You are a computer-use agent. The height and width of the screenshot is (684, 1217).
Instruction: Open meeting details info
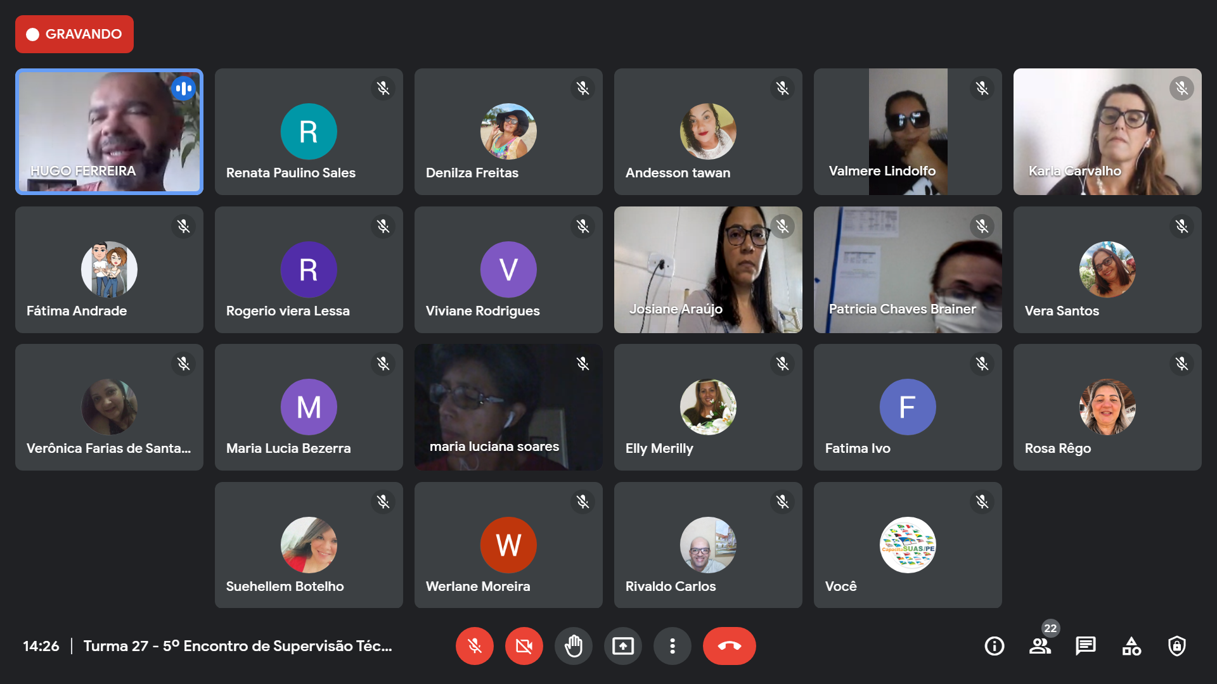click(994, 646)
